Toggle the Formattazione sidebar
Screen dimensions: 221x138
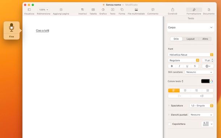click(x=194, y=11)
